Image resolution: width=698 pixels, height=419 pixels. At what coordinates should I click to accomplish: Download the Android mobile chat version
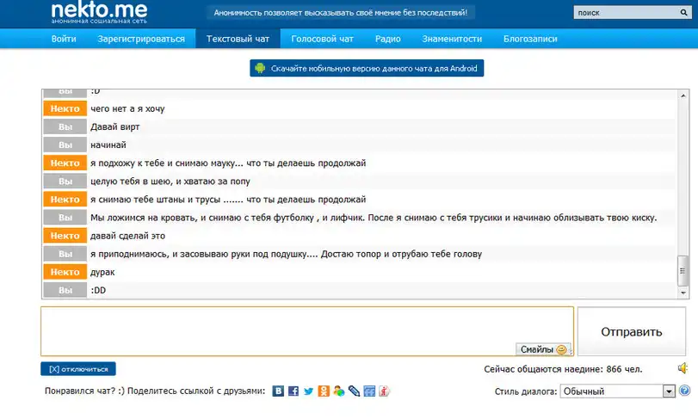[x=367, y=68]
